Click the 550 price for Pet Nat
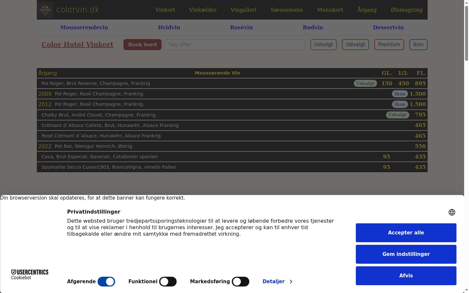 [x=420, y=146]
